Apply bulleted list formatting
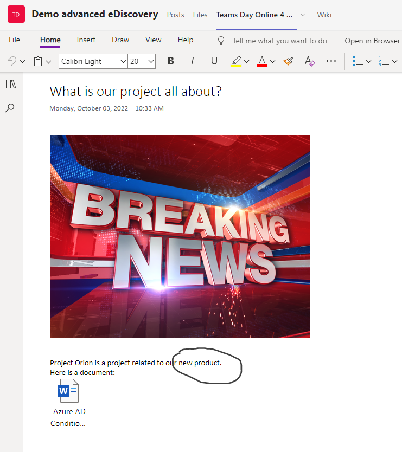The image size is (402, 452). pyautogui.click(x=358, y=61)
